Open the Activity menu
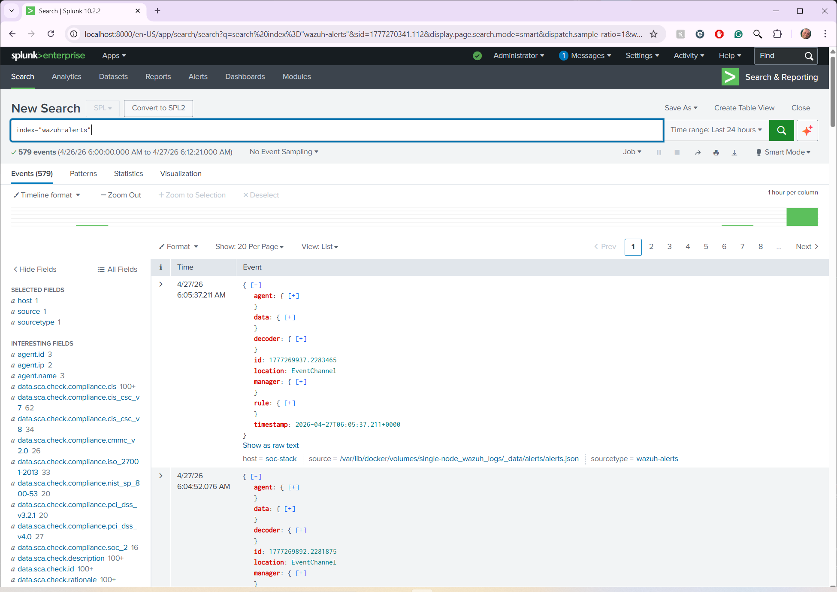837x592 pixels. point(688,55)
